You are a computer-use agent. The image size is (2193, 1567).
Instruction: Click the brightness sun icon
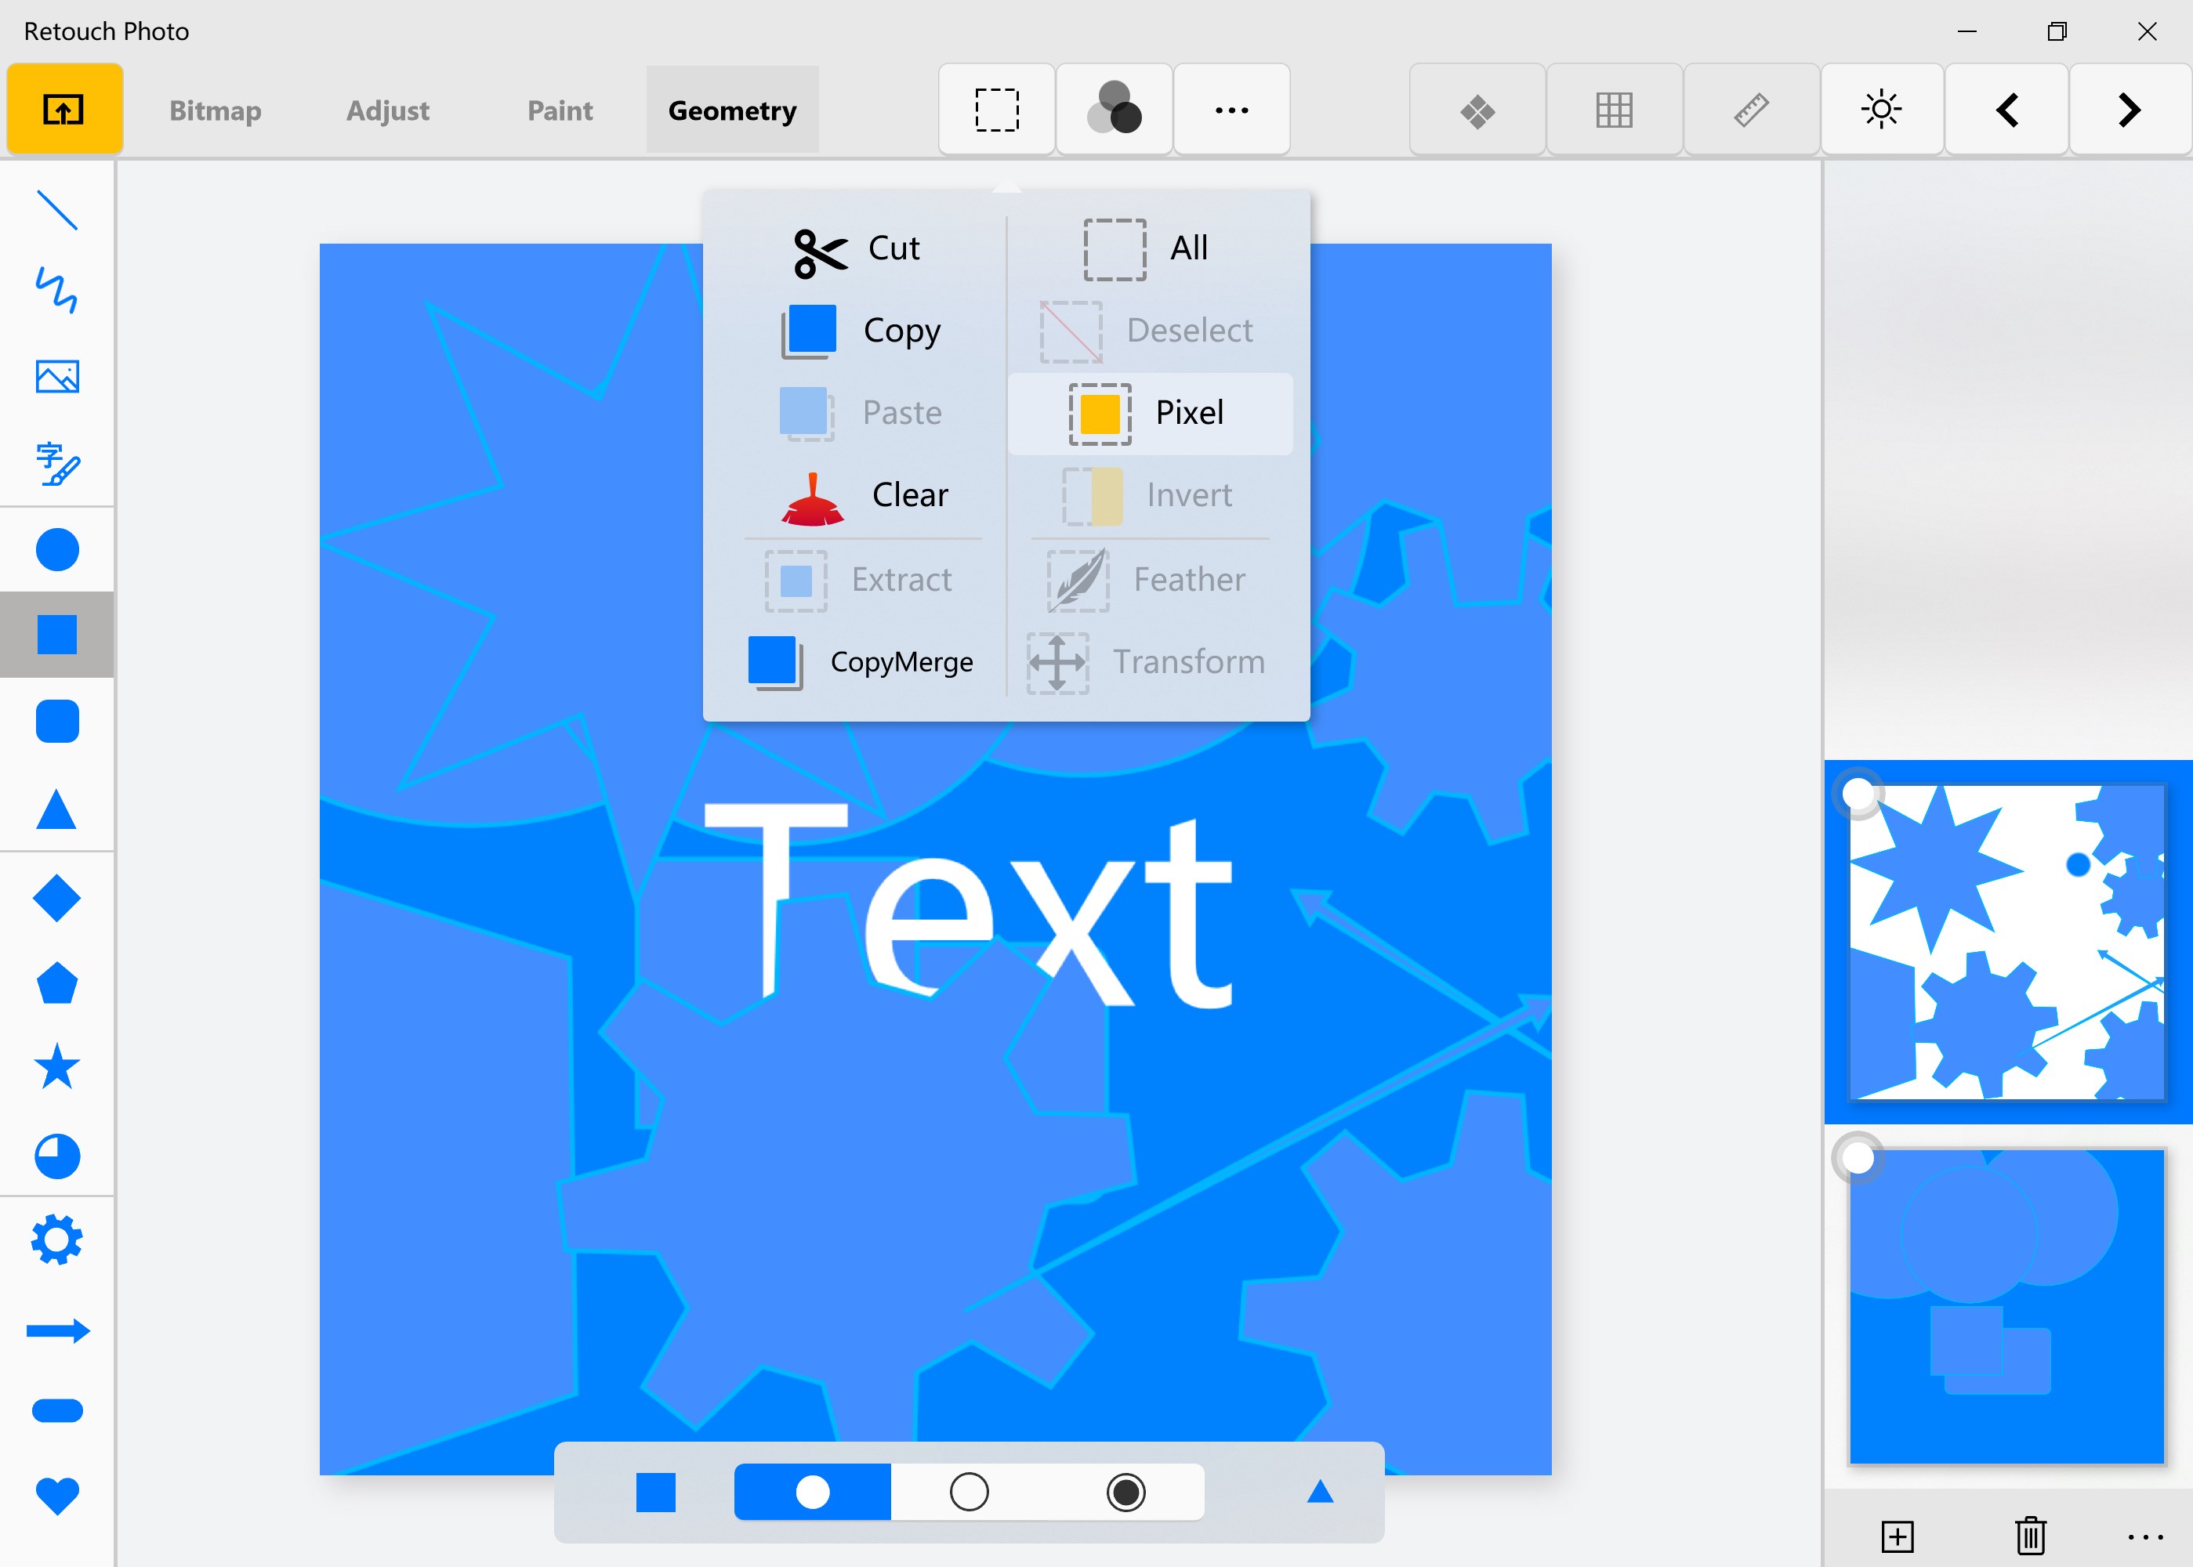pyautogui.click(x=1880, y=110)
